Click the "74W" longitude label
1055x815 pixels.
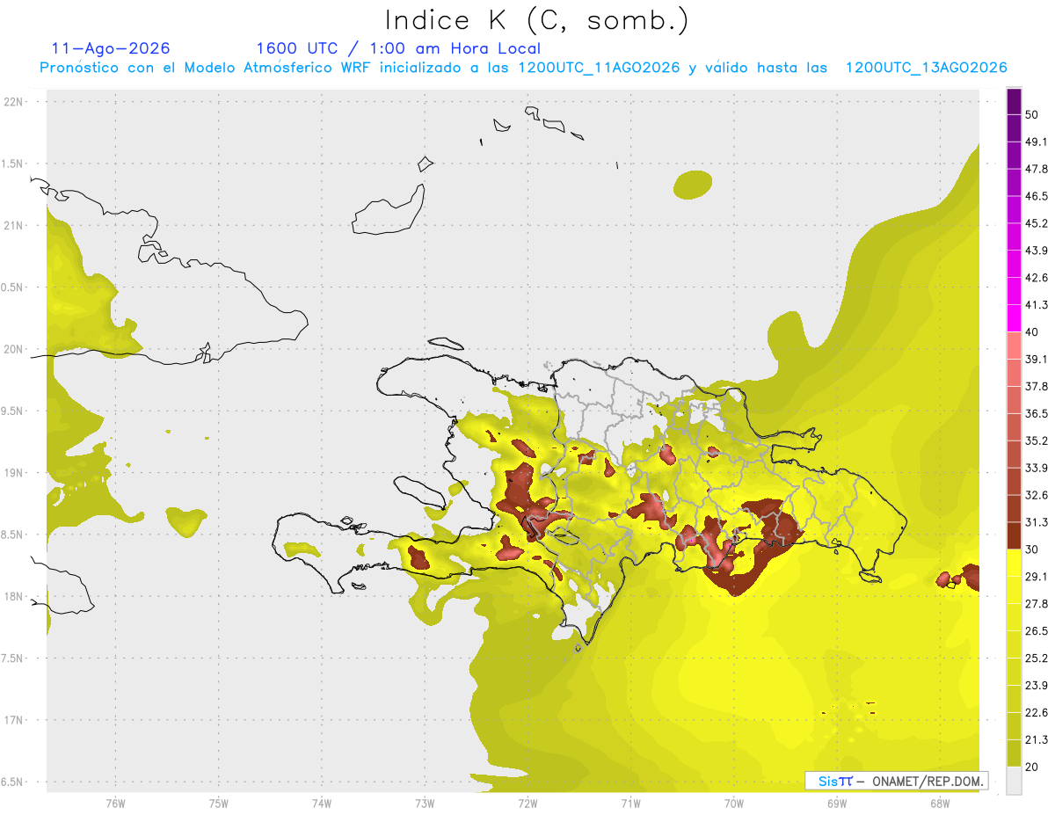click(x=321, y=804)
